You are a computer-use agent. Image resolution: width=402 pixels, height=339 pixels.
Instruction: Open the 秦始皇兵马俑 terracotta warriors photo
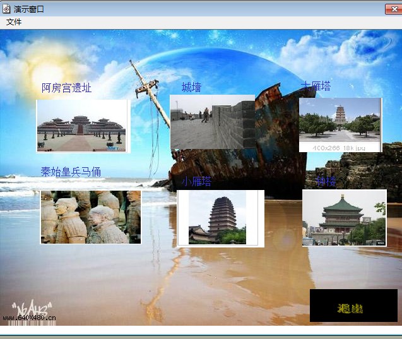point(91,217)
